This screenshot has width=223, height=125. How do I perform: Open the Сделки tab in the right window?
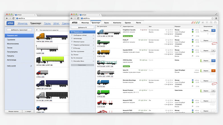[x=128, y=23]
